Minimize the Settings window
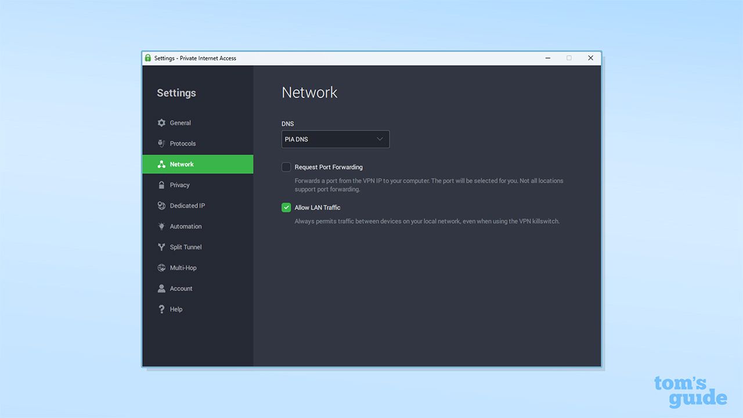Screen dimensions: 743x418 pyautogui.click(x=548, y=58)
